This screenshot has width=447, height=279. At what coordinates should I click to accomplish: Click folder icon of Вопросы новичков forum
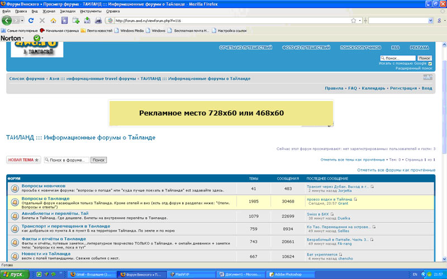tap(15, 189)
